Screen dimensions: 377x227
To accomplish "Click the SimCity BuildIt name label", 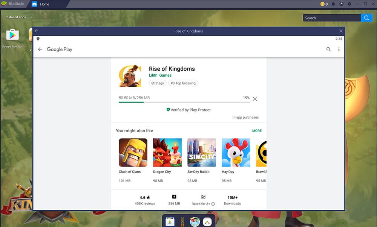I will (x=198, y=172).
